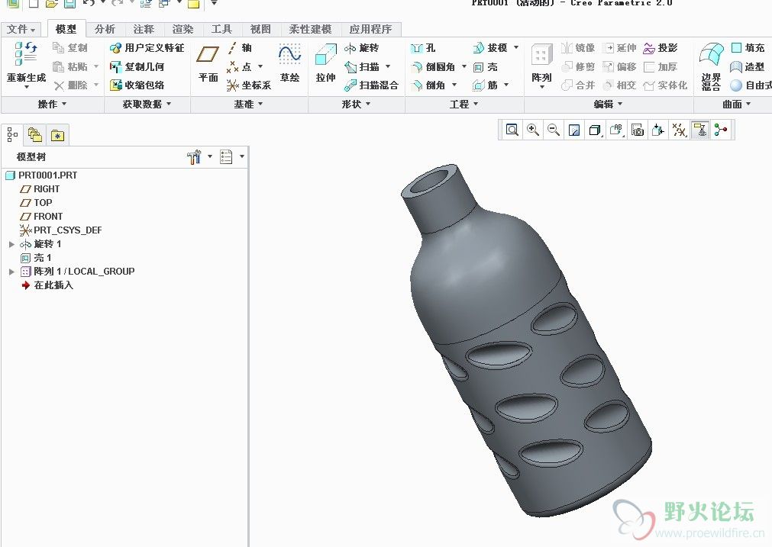Open the saved orientations (named views) icon
Screen dimensions: 772x547
tap(617, 130)
